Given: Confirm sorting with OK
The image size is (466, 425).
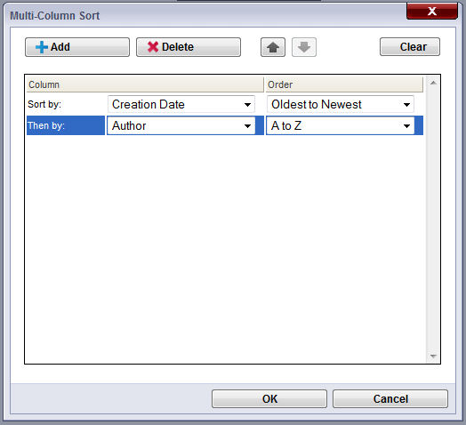Looking at the screenshot, I should pyautogui.click(x=269, y=399).
